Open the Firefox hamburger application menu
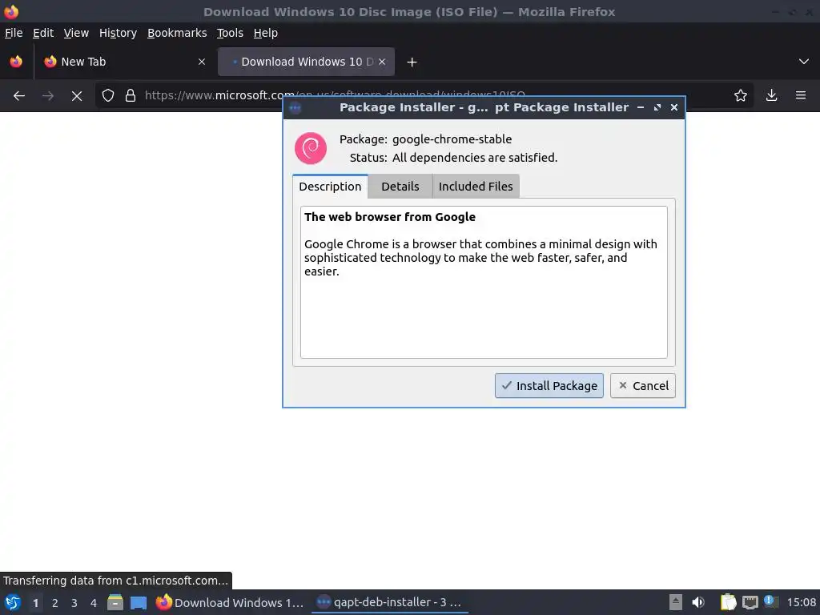Screen dimensions: 820x615 [x=800, y=96]
